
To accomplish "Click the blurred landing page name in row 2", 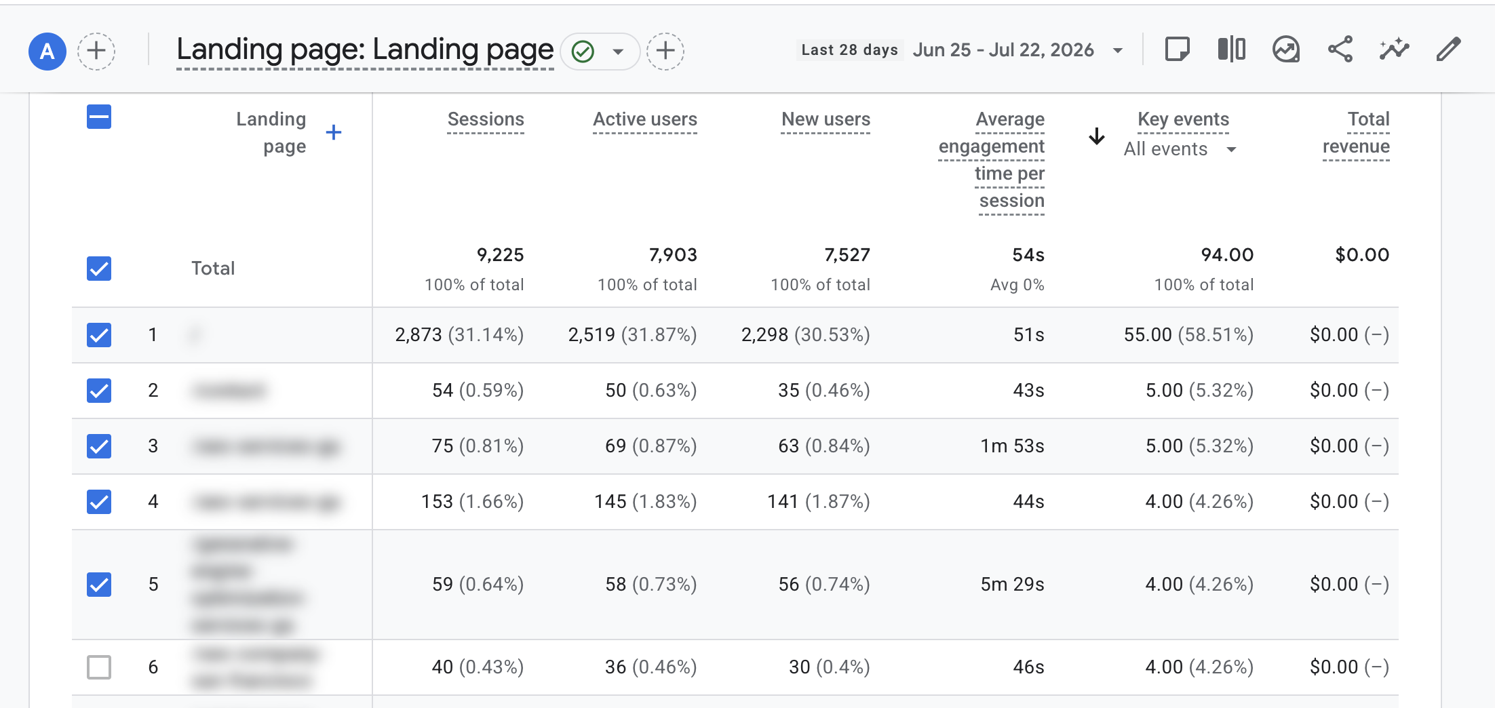I will 229,391.
